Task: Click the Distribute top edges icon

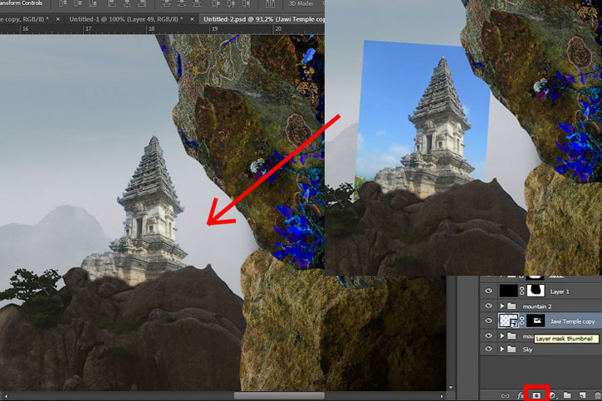Action: click(x=167, y=3)
